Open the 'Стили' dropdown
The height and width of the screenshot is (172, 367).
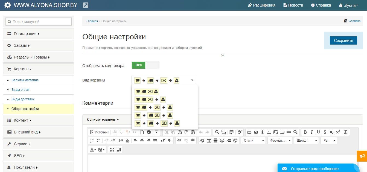(253, 141)
